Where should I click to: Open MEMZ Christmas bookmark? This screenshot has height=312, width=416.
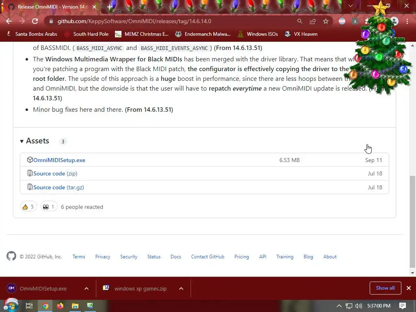pyautogui.click(x=142, y=34)
